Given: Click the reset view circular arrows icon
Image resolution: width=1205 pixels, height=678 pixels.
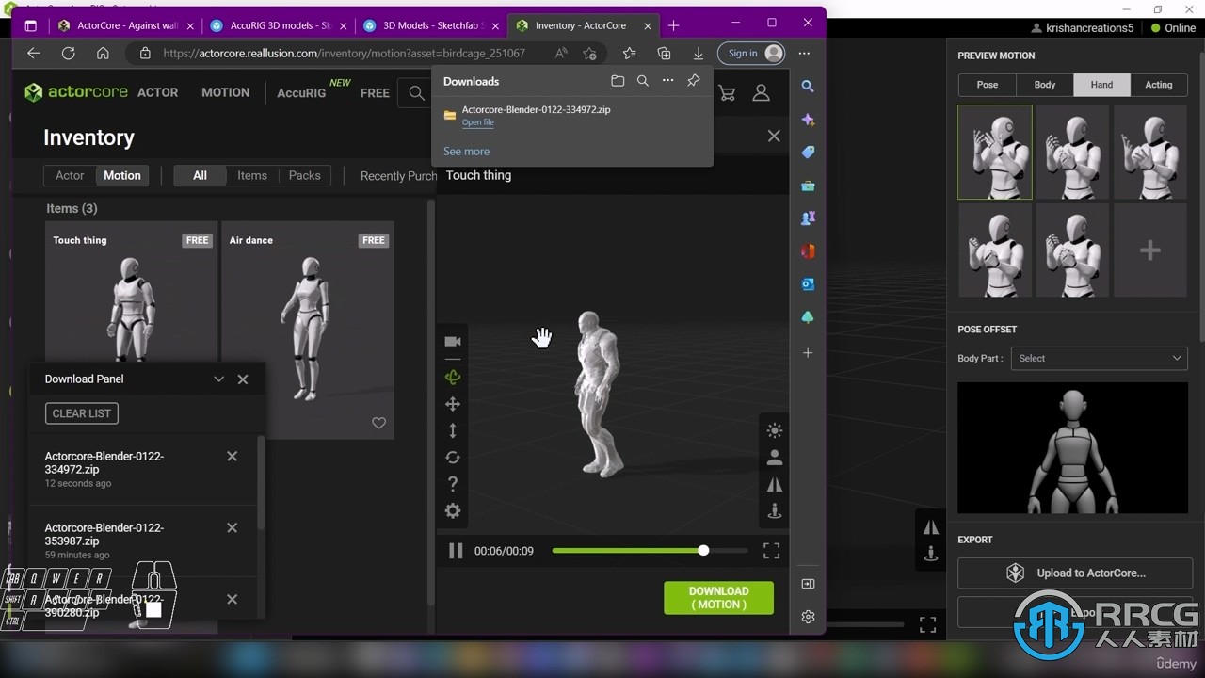Looking at the screenshot, I should [x=453, y=457].
